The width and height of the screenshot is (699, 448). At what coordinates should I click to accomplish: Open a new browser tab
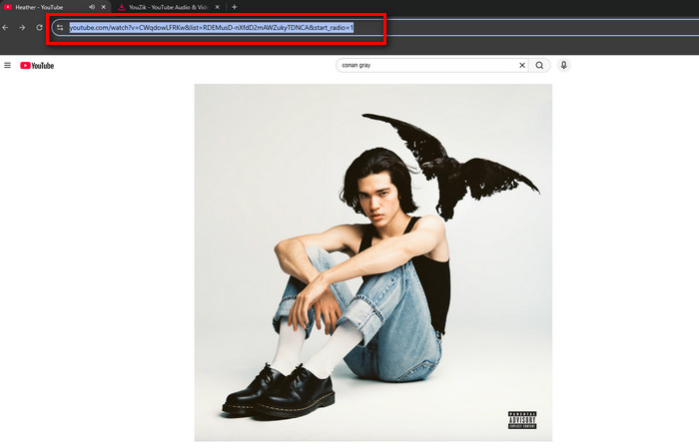[235, 7]
